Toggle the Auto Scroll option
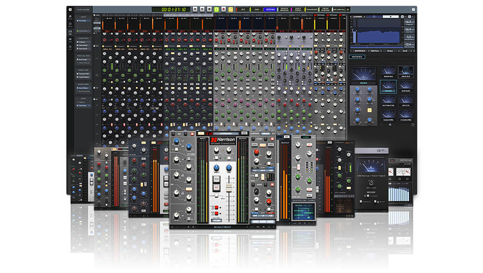Viewport: 483px width, 273px height. tap(83, 49)
